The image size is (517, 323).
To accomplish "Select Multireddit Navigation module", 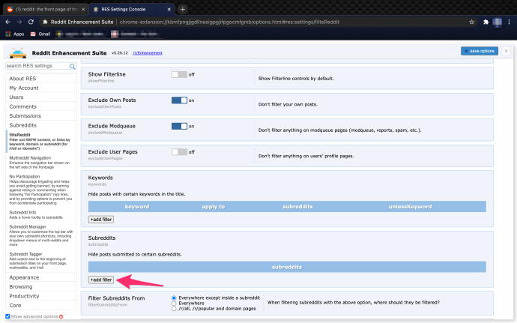I will (41, 163).
